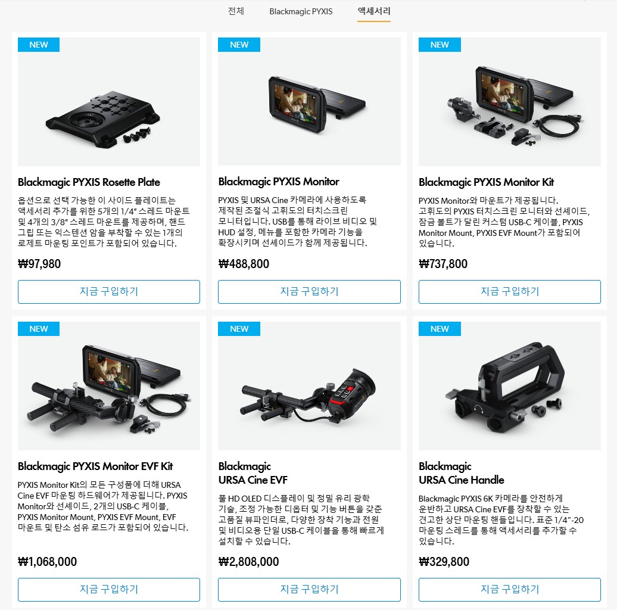This screenshot has height=610, width=617.
Task: Open the Blackmagic PYXIS Monitor Kit title
Action: pyautogui.click(x=487, y=182)
